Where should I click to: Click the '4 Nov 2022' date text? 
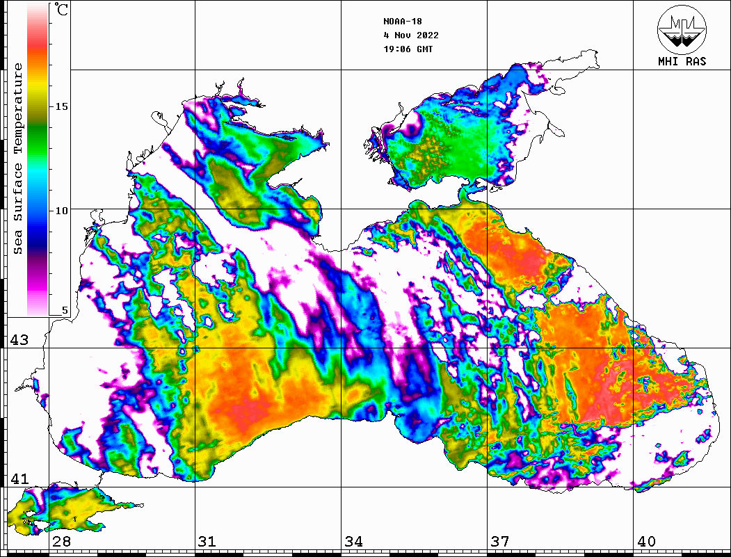click(x=411, y=35)
